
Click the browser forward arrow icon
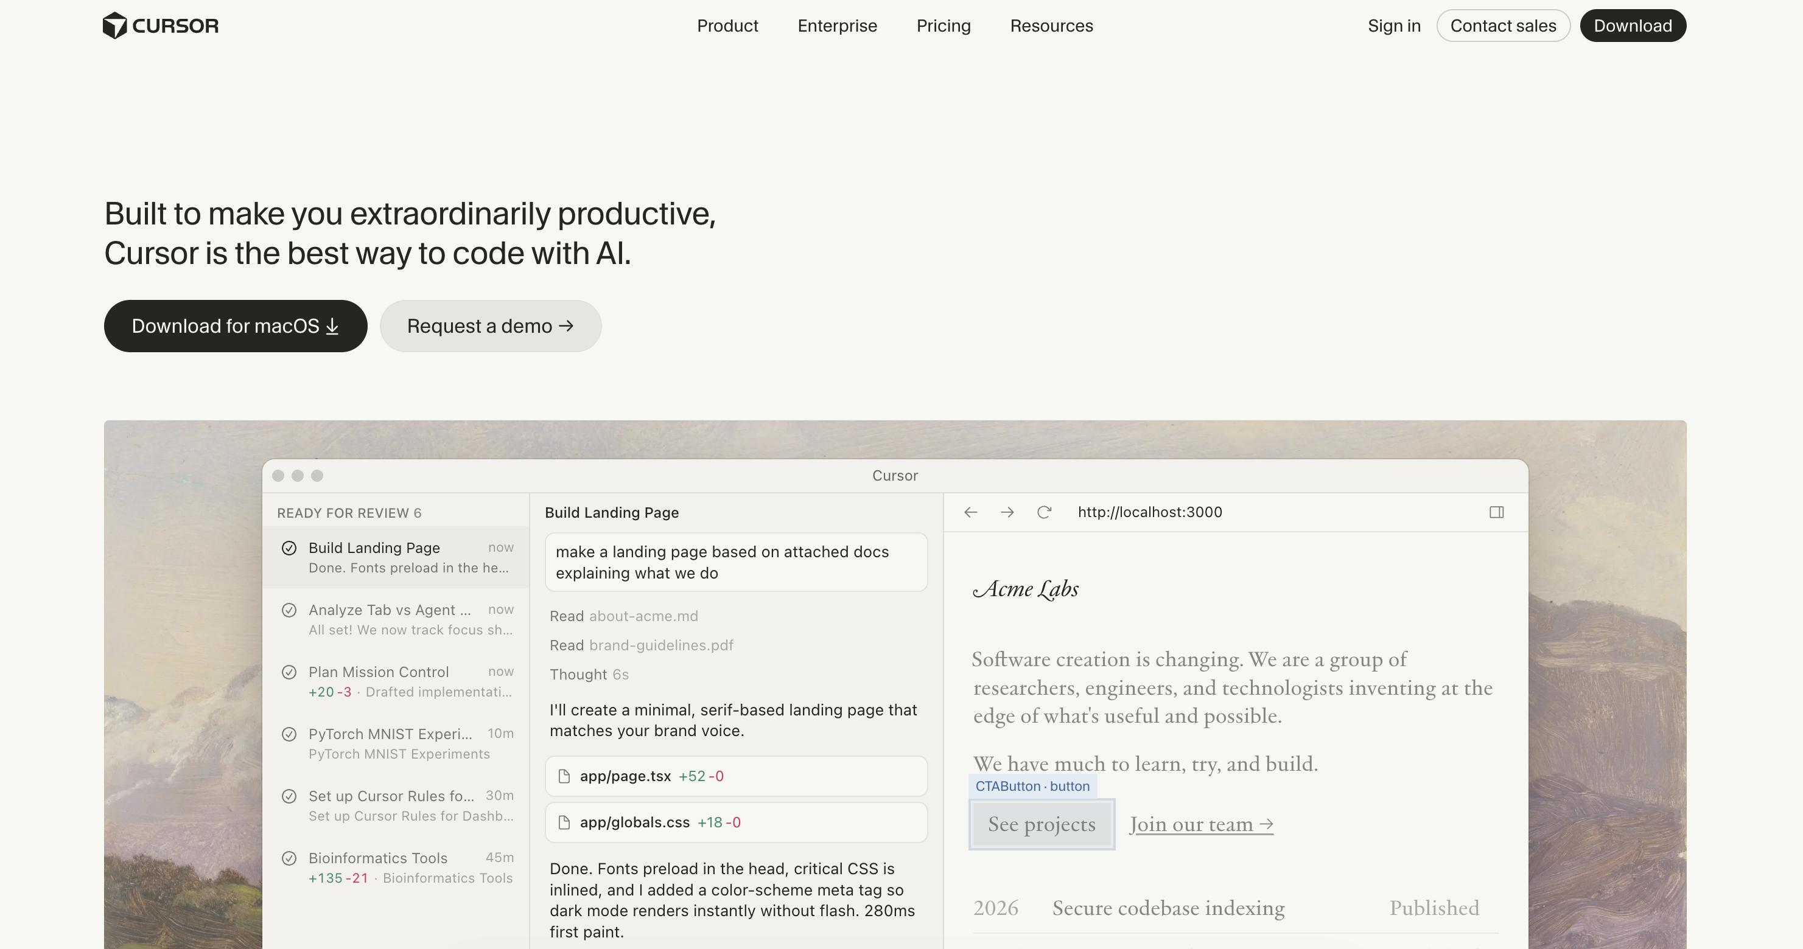[1007, 512]
